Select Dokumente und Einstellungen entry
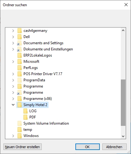Image resolution: width=131 pixels, height=154 pixels. 48,49
